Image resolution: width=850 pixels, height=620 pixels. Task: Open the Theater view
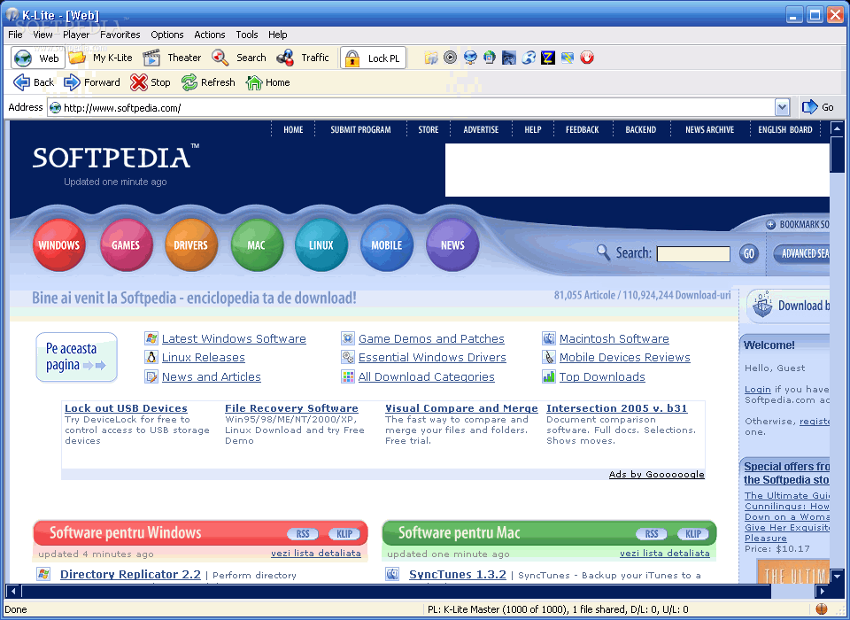point(171,58)
